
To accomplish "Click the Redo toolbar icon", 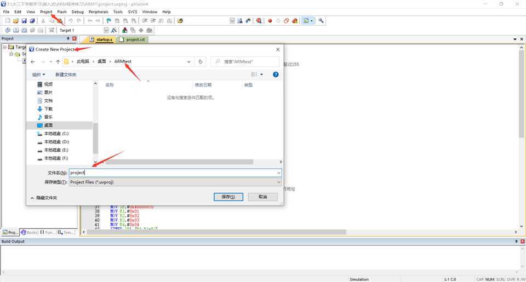I will pos(79,21).
